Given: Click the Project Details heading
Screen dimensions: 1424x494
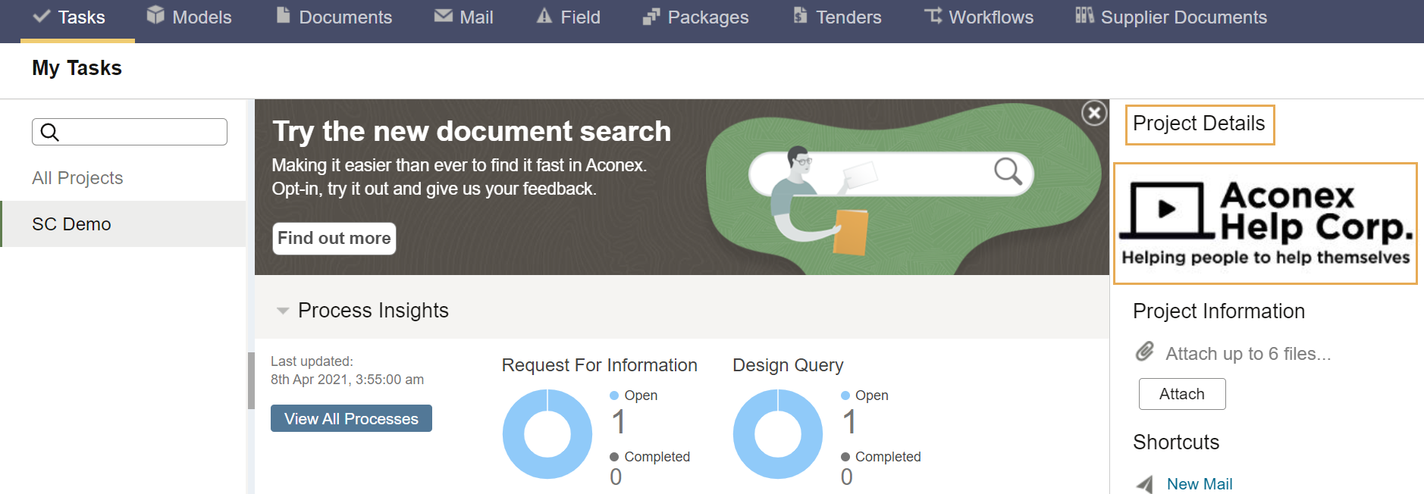Looking at the screenshot, I should tap(1199, 123).
